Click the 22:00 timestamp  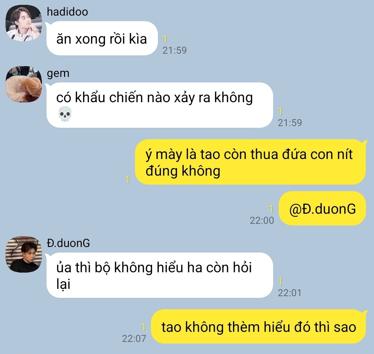(262, 220)
